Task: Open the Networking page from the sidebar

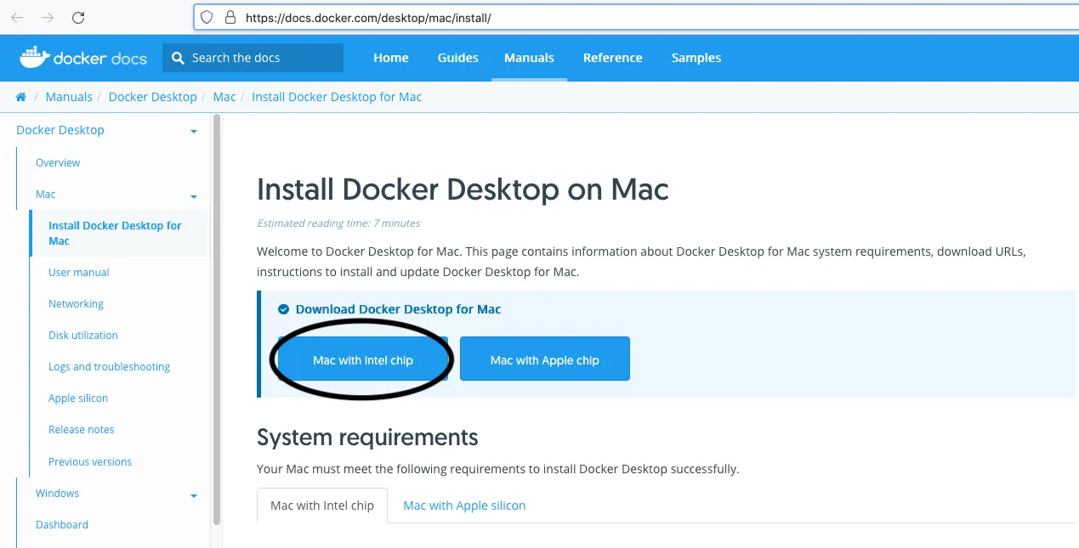Action: (76, 303)
